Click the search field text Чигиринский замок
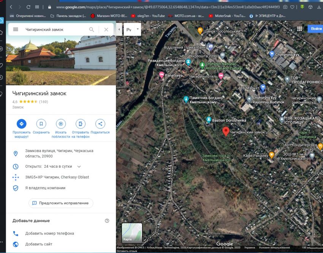 pos(44,30)
